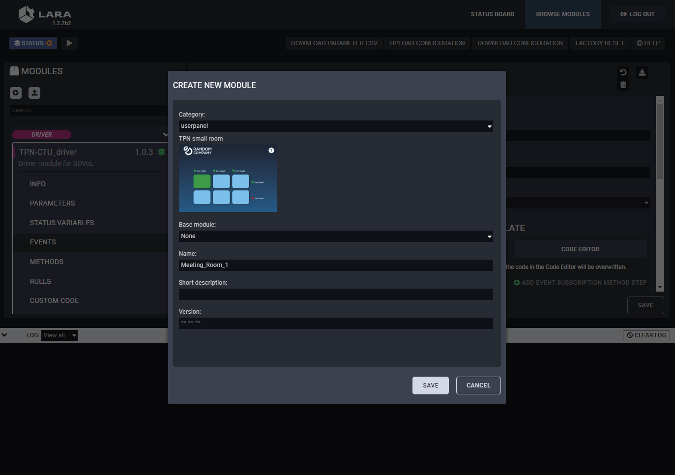Screen dimensions: 675x475
Task: Click the trash delete icon
Action: click(623, 85)
